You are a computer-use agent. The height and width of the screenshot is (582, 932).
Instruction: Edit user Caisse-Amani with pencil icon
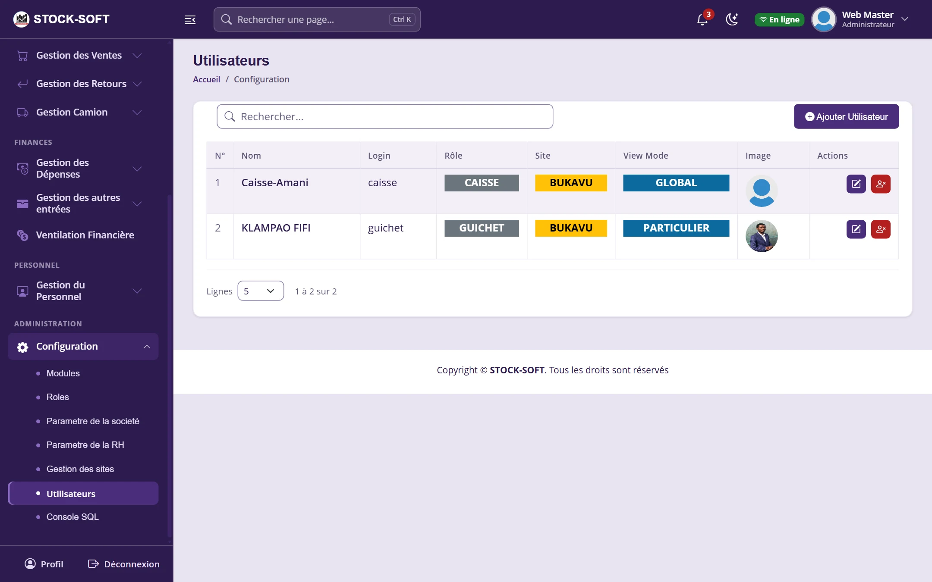coord(856,184)
